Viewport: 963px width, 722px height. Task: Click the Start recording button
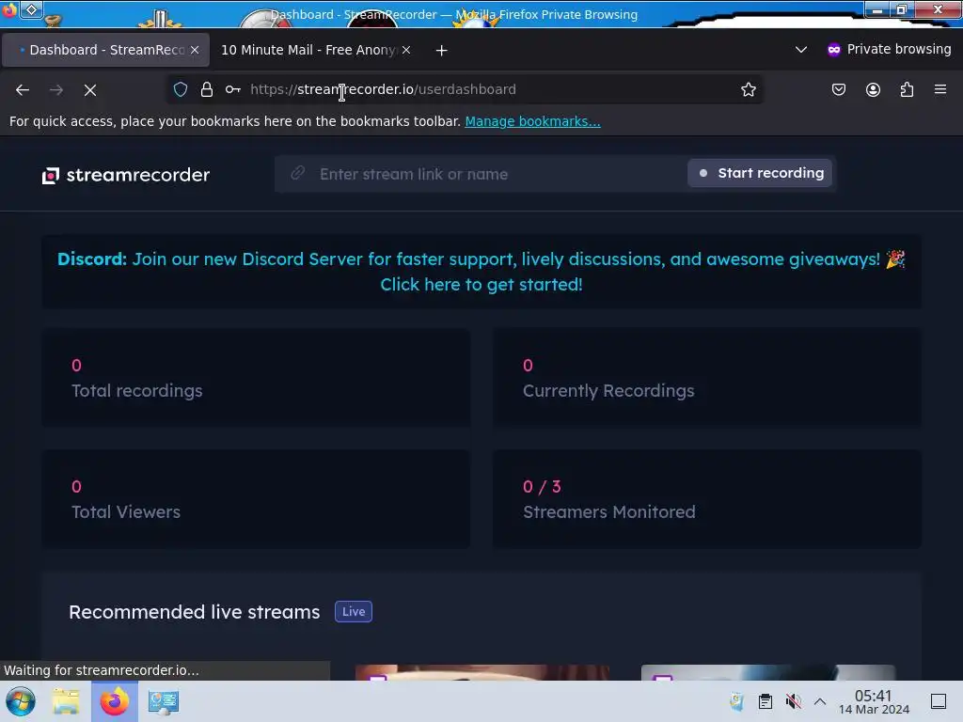[760, 173]
